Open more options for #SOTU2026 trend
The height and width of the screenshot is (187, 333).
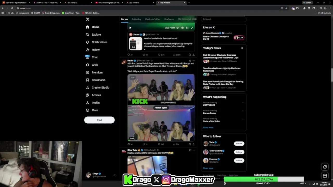tap(243, 103)
